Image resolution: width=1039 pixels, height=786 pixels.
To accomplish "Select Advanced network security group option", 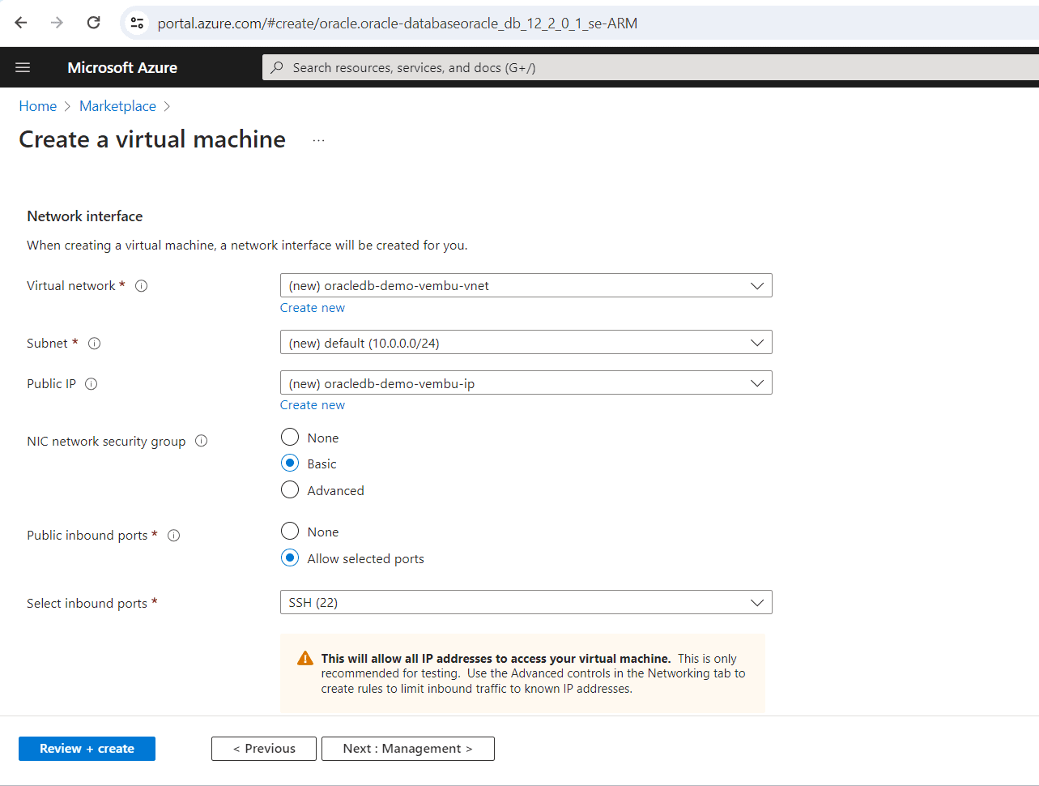I will pos(290,490).
